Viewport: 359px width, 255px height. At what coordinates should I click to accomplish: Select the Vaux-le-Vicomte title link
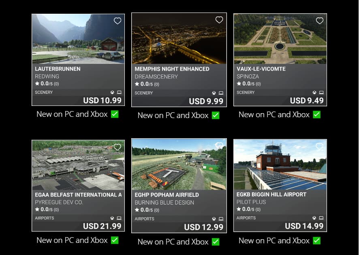[x=261, y=69]
